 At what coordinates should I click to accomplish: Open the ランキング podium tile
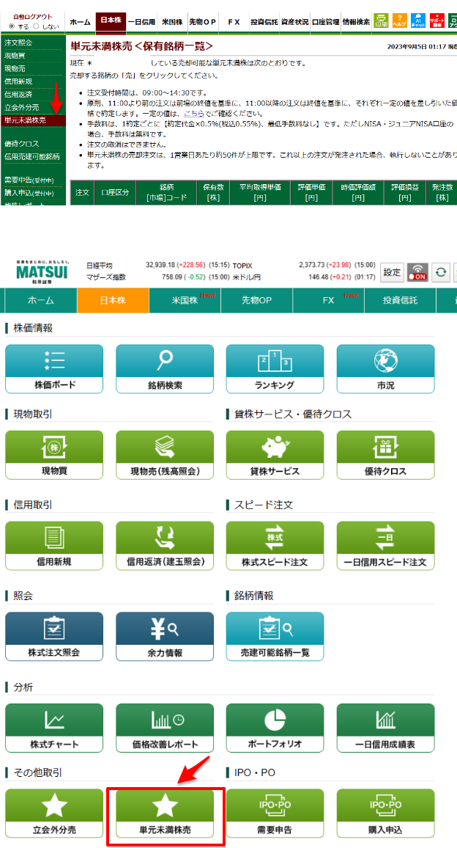pos(275,369)
